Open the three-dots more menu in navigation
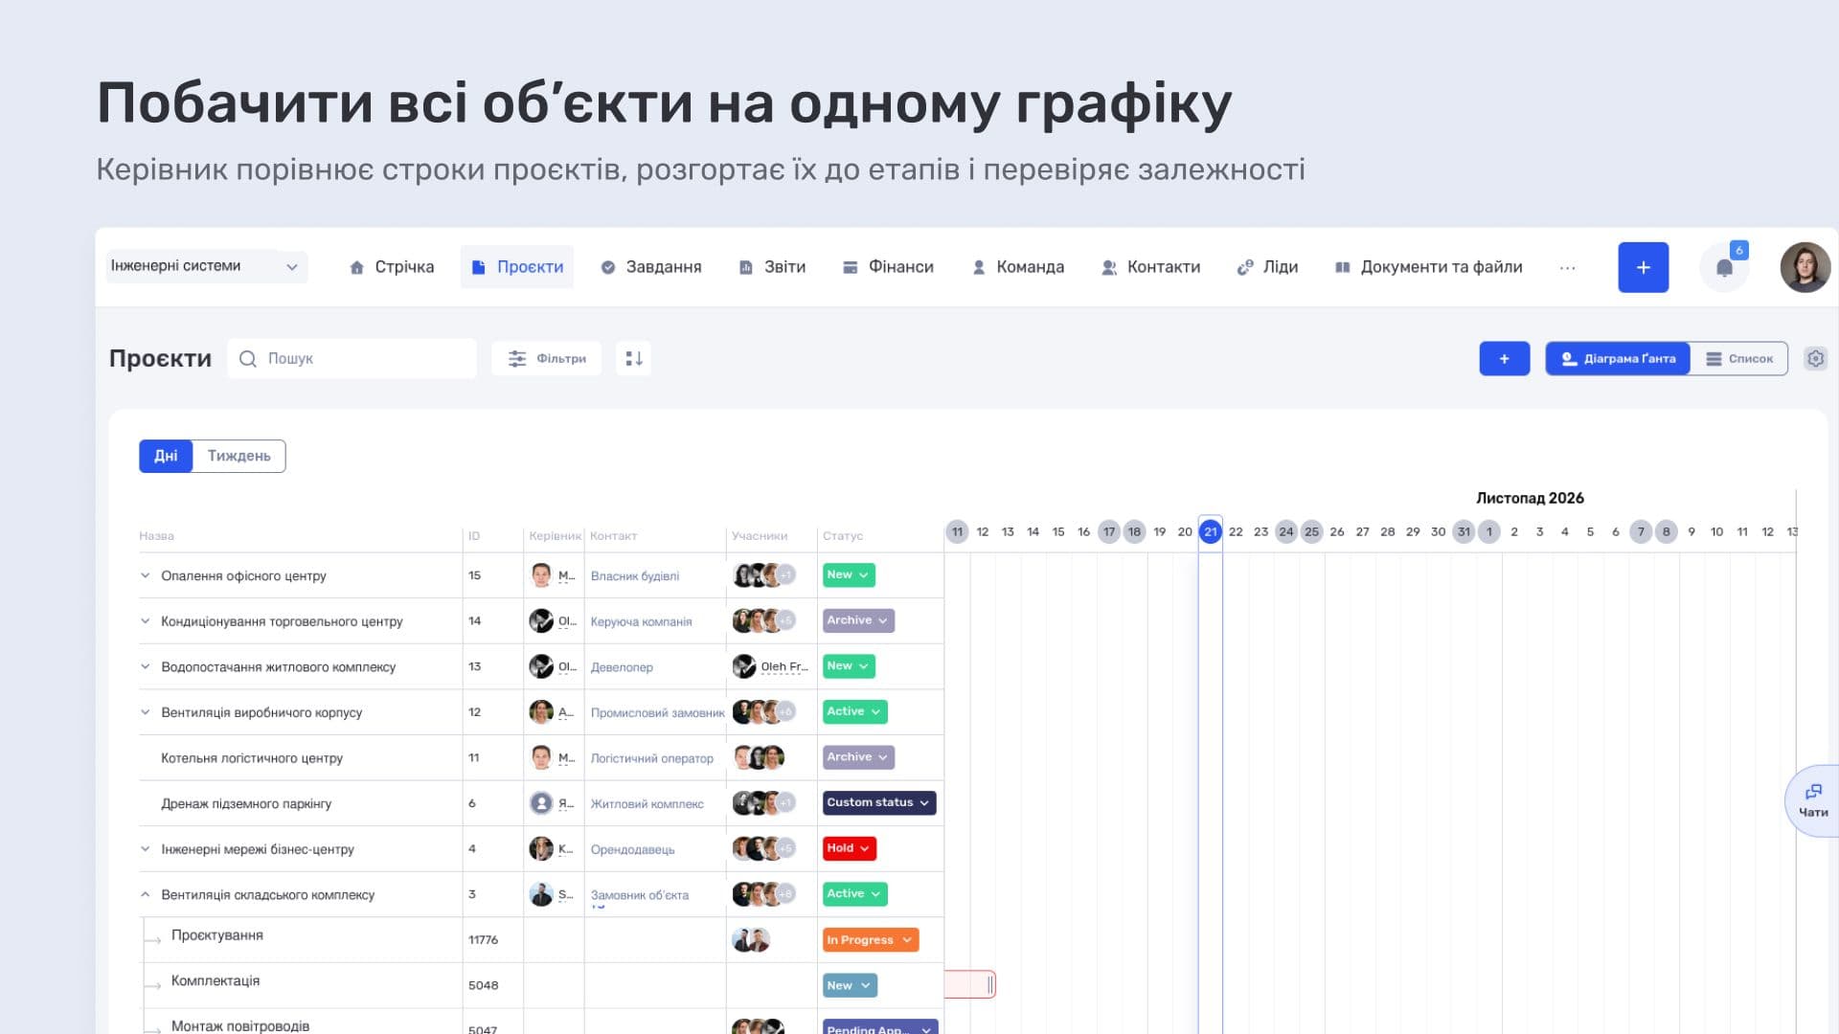Viewport: 1839px width, 1034px height. (x=1567, y=268)
